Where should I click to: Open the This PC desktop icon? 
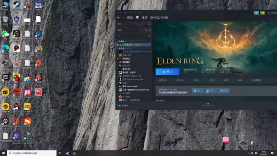pyautogui.click(x=6, y=6)
